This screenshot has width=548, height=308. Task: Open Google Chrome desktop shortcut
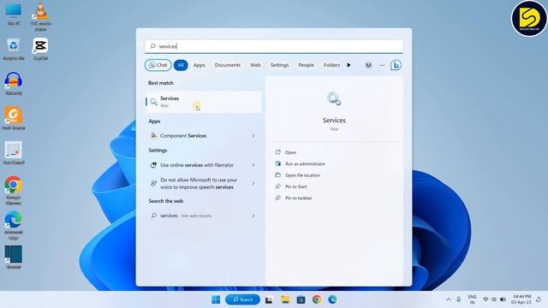point(14,190)
